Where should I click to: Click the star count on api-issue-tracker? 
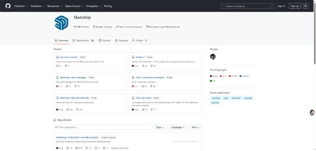coord(59,66)
